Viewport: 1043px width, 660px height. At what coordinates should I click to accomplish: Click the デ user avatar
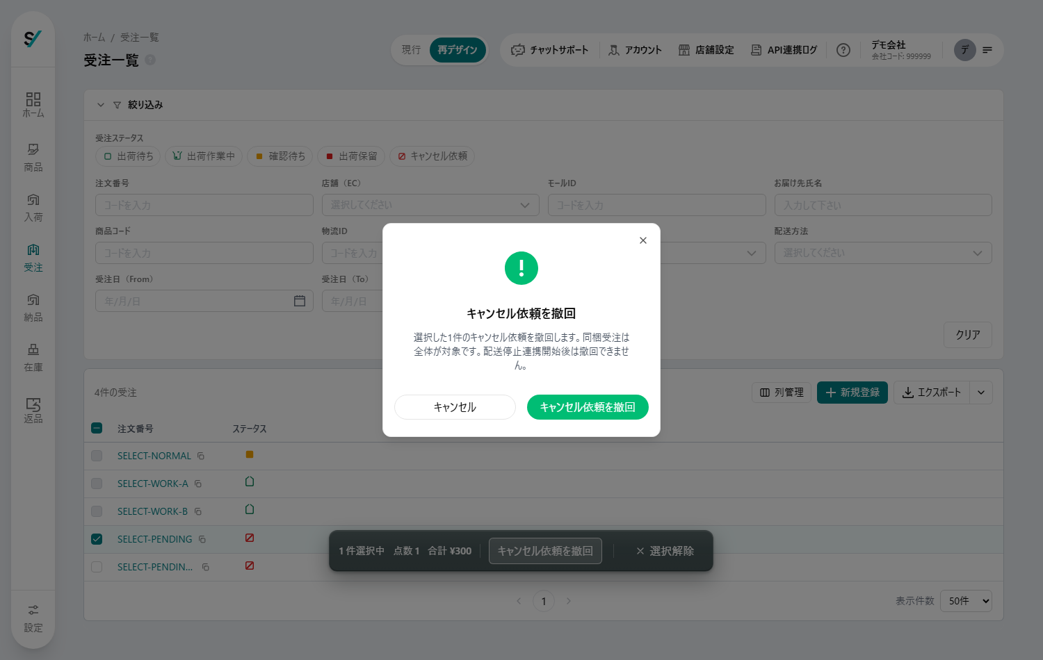click(x=964, y=50)
